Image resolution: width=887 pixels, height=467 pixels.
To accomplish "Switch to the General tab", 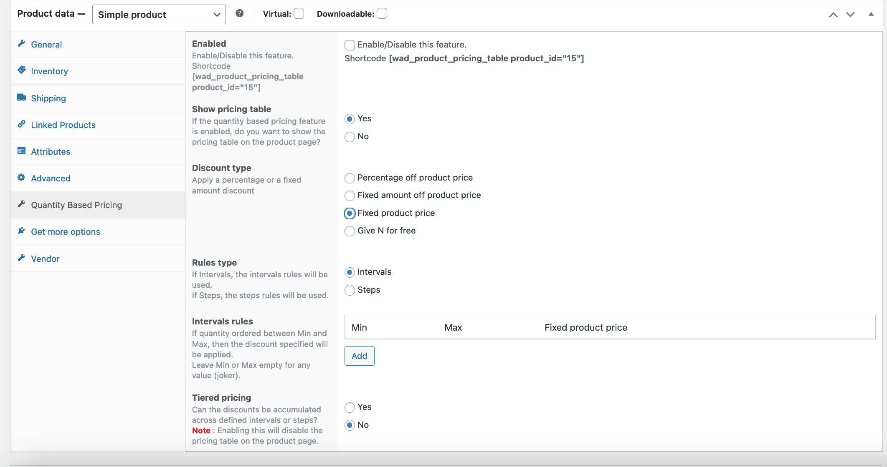I will (98, 44).
